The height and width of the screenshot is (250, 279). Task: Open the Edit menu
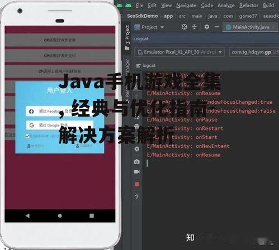point(152,6)
